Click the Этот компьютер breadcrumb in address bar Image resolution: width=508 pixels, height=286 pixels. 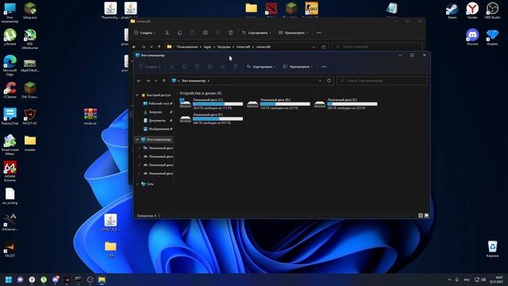coord(194,81)
